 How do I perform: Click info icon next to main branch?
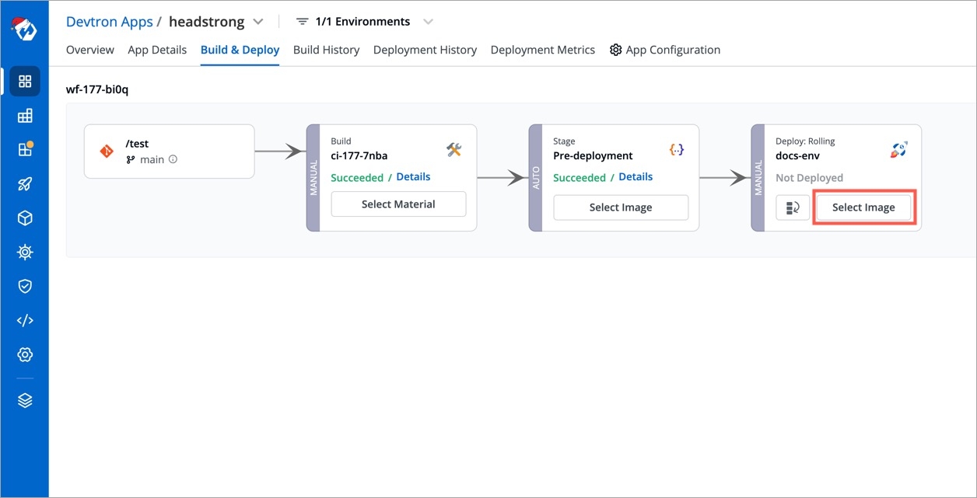pos(173,159)
